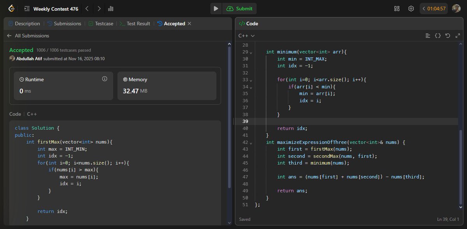The height and width of the screenshot is (229, 467).
Task: Open the C++ language dropdown
Action: point(243,35)
